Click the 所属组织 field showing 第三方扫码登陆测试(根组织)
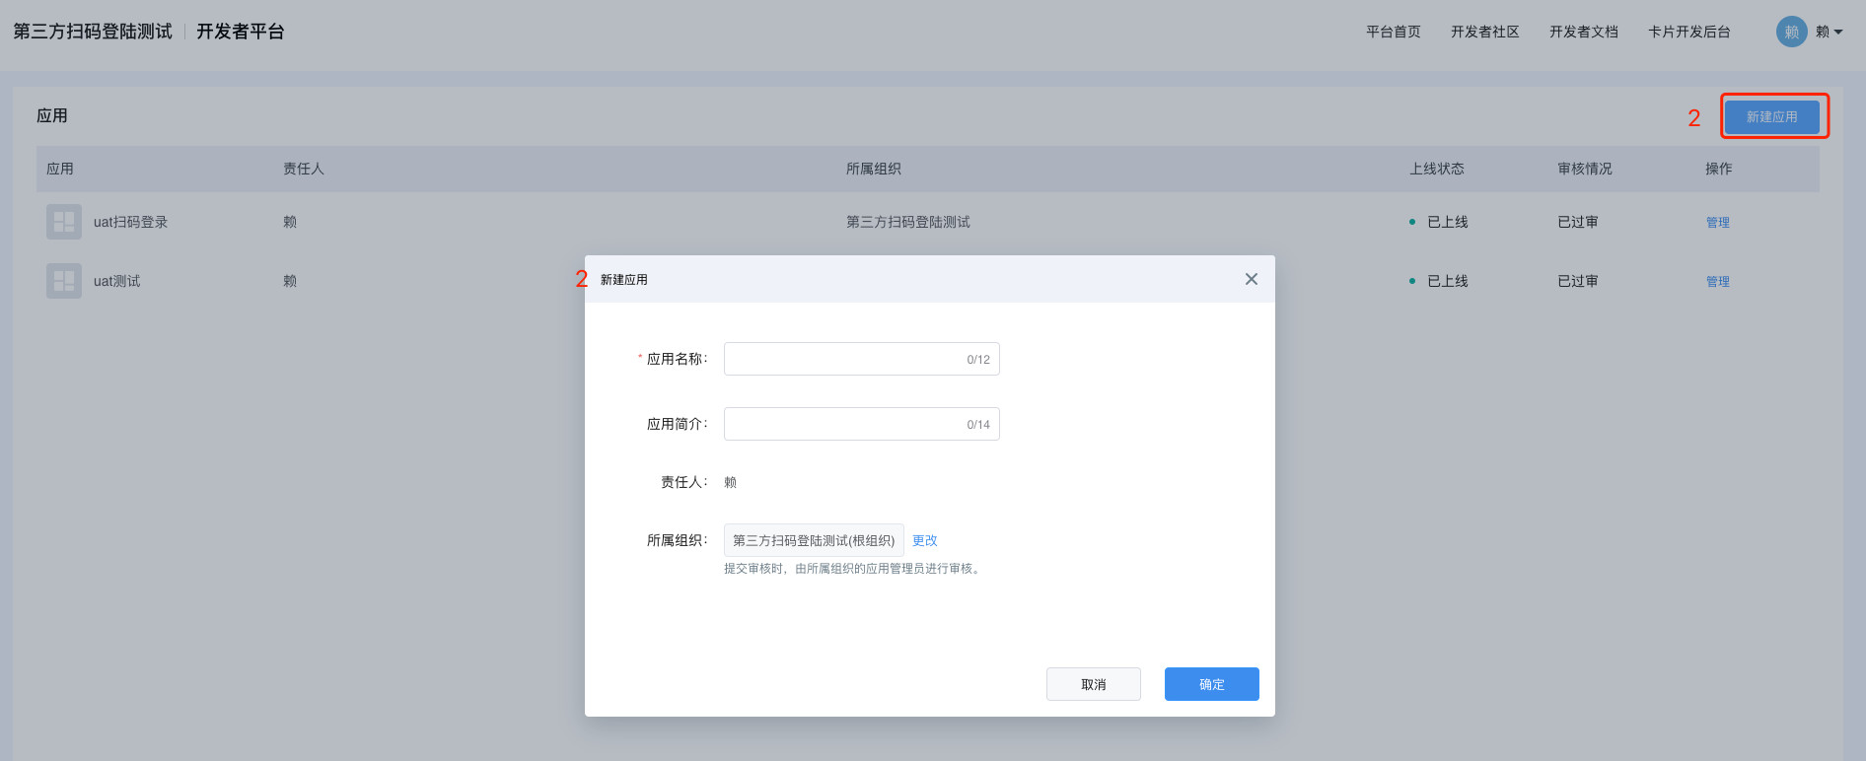Screen dimensions: 1866x761 [x=813, y=540]
